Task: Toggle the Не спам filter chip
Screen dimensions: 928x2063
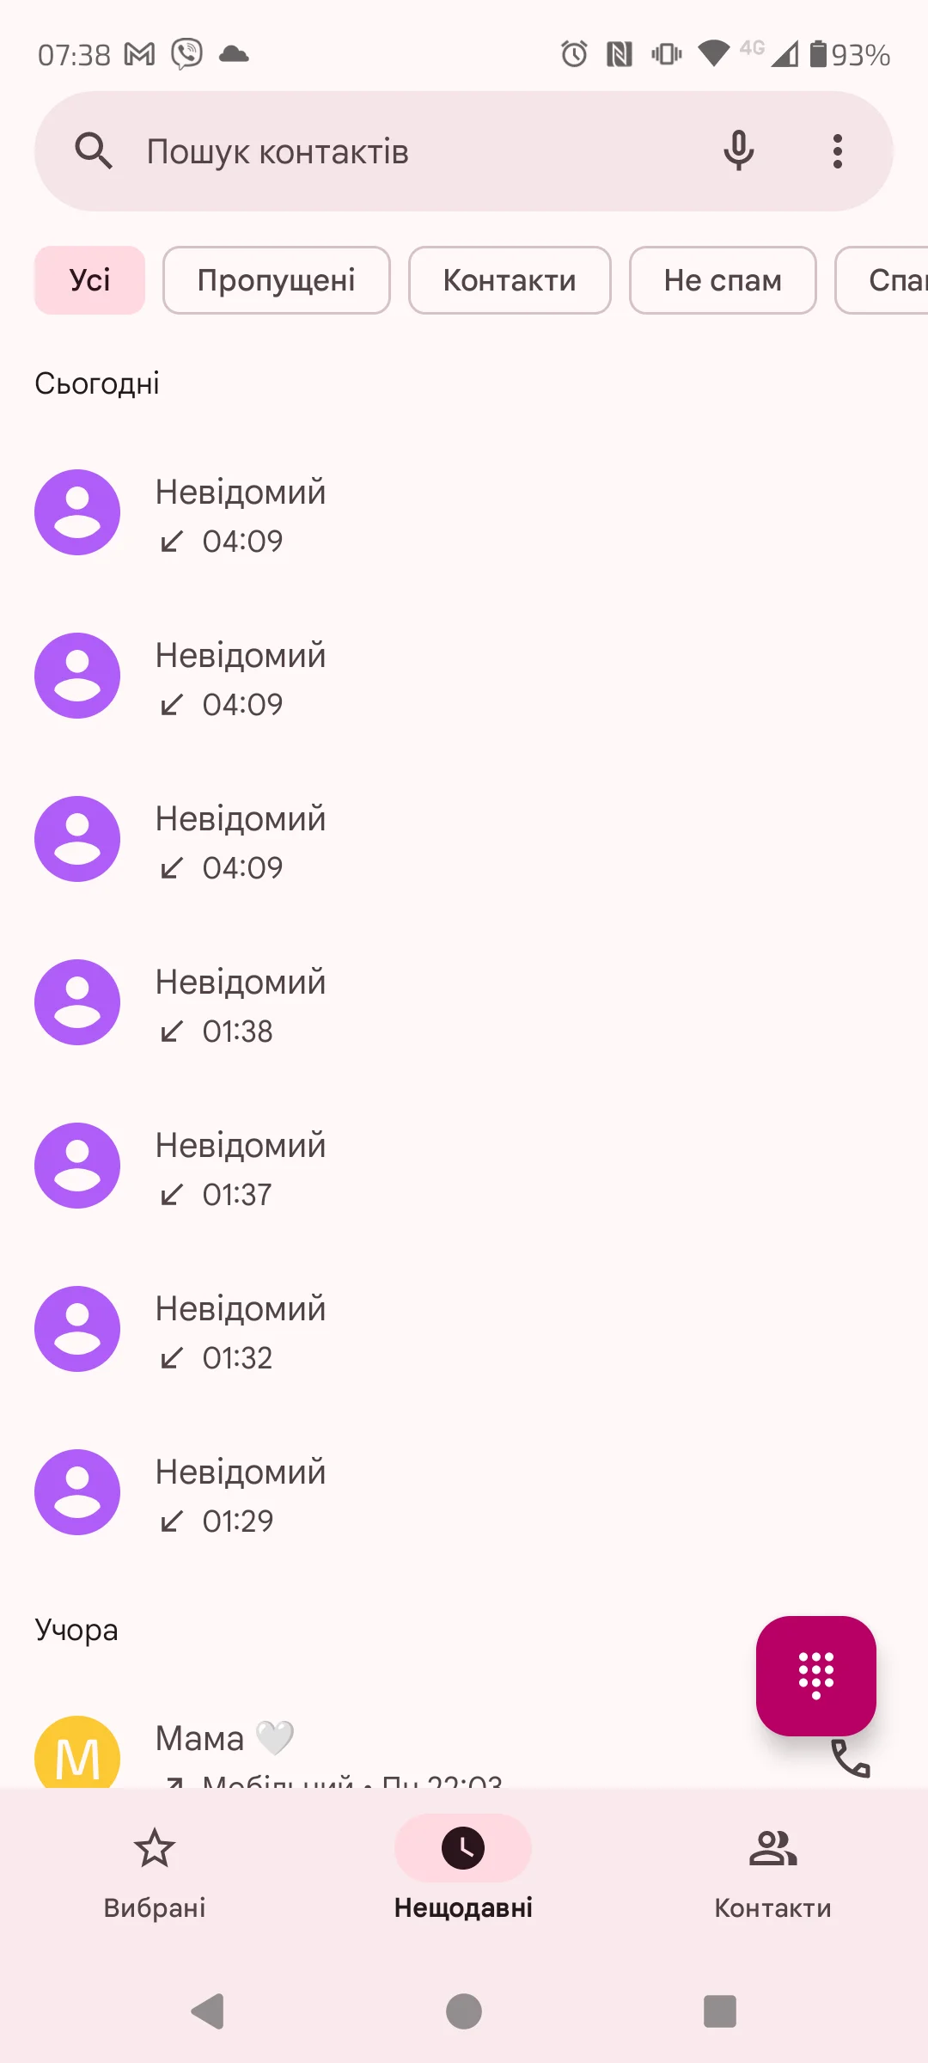Action: click(723, 280)
